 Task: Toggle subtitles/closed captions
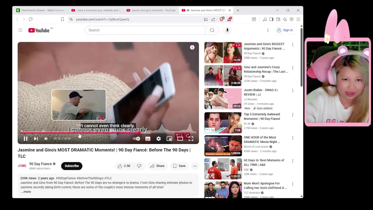(x=148, y=139)
